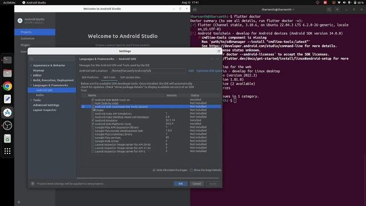Click the download icon on Command-line Tools row

[83, 107]
